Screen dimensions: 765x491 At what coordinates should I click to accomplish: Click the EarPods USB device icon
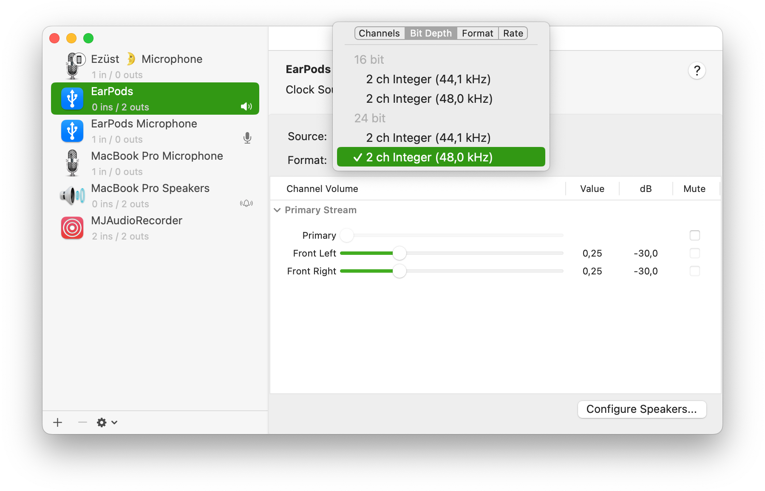(72, 99)
